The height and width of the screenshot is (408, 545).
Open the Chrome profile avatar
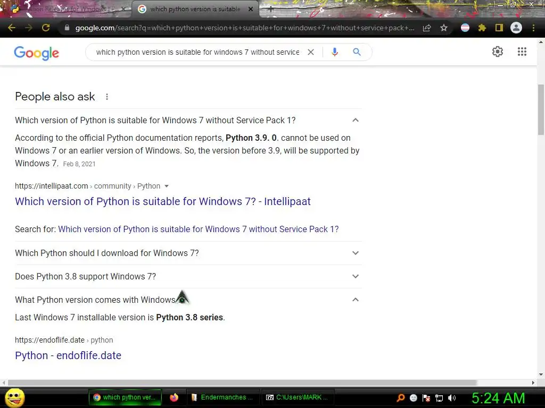pyautogui.click(x=516, y=28)
